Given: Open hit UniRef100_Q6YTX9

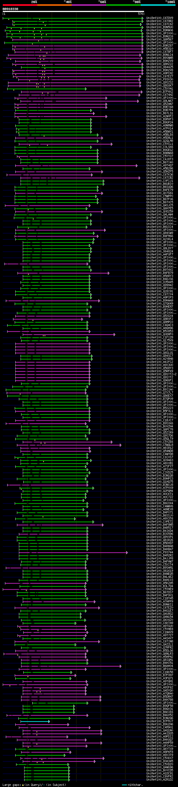Looking at the screenshot, I should [160, 749].
